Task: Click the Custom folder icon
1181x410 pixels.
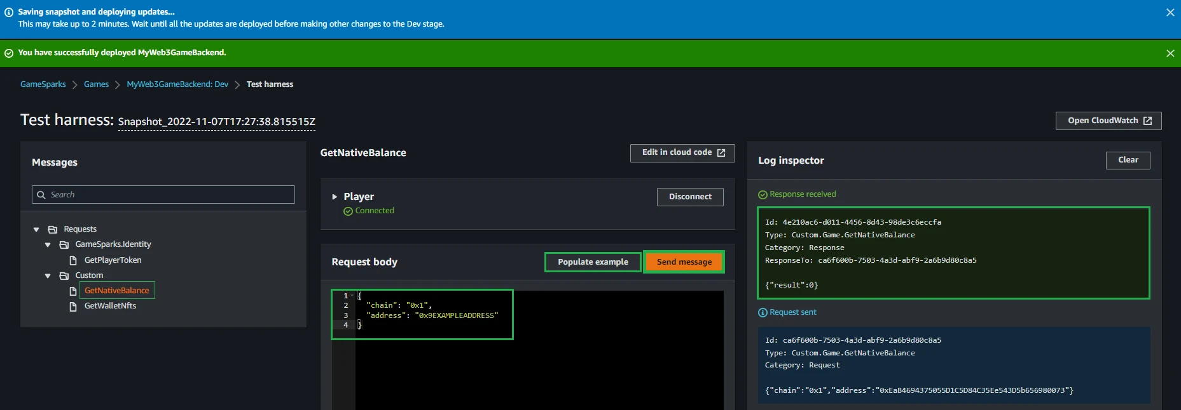Action: coord(64,275)
